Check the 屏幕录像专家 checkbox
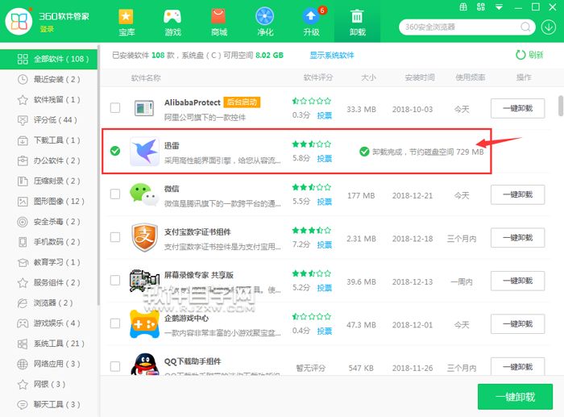Image resolution: width=564 pixels, height=417 pixels. coord(115,280)
